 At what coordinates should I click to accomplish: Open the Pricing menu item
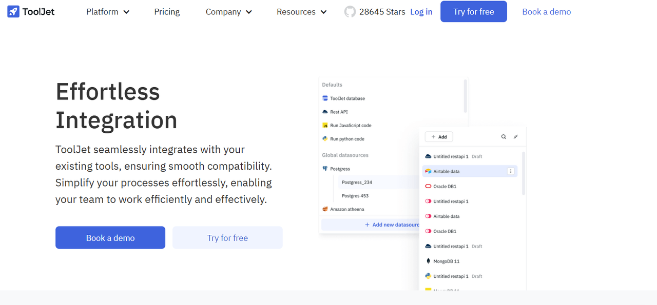(x=167, y=11)
